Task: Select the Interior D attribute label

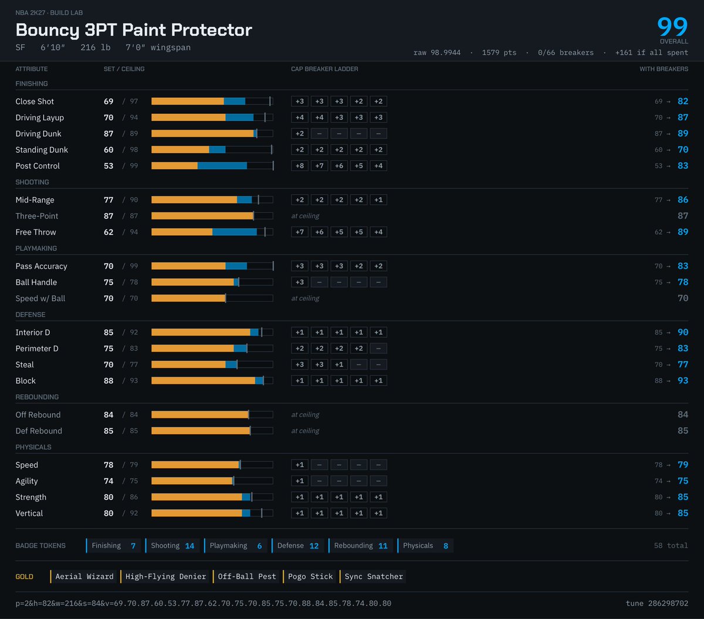Action: click(33, 333)
